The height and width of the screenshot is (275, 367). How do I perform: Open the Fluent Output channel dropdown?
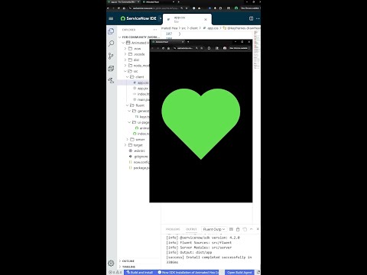(214, 229)
